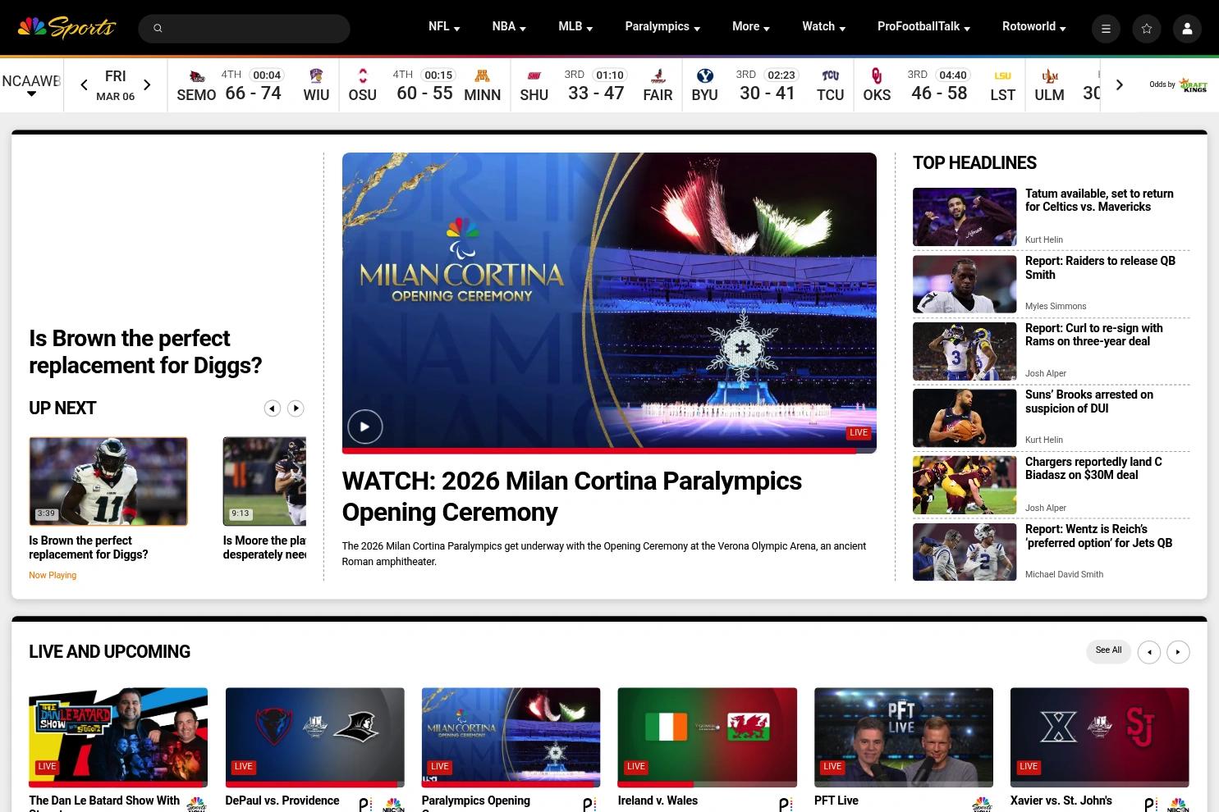
Task: Read 'Tatum available, set to return' headline
Action: point(1099,200)
